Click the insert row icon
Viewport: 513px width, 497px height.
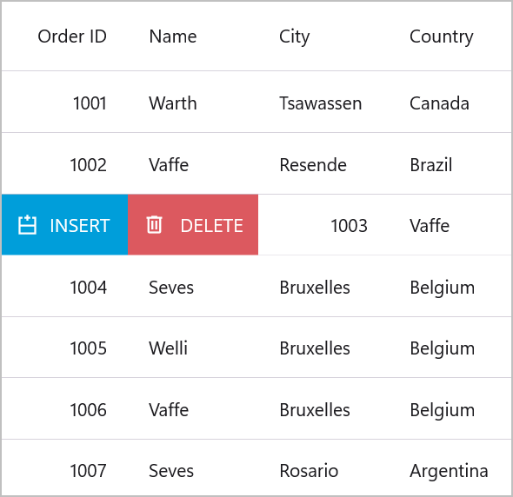tap(27, 225)
